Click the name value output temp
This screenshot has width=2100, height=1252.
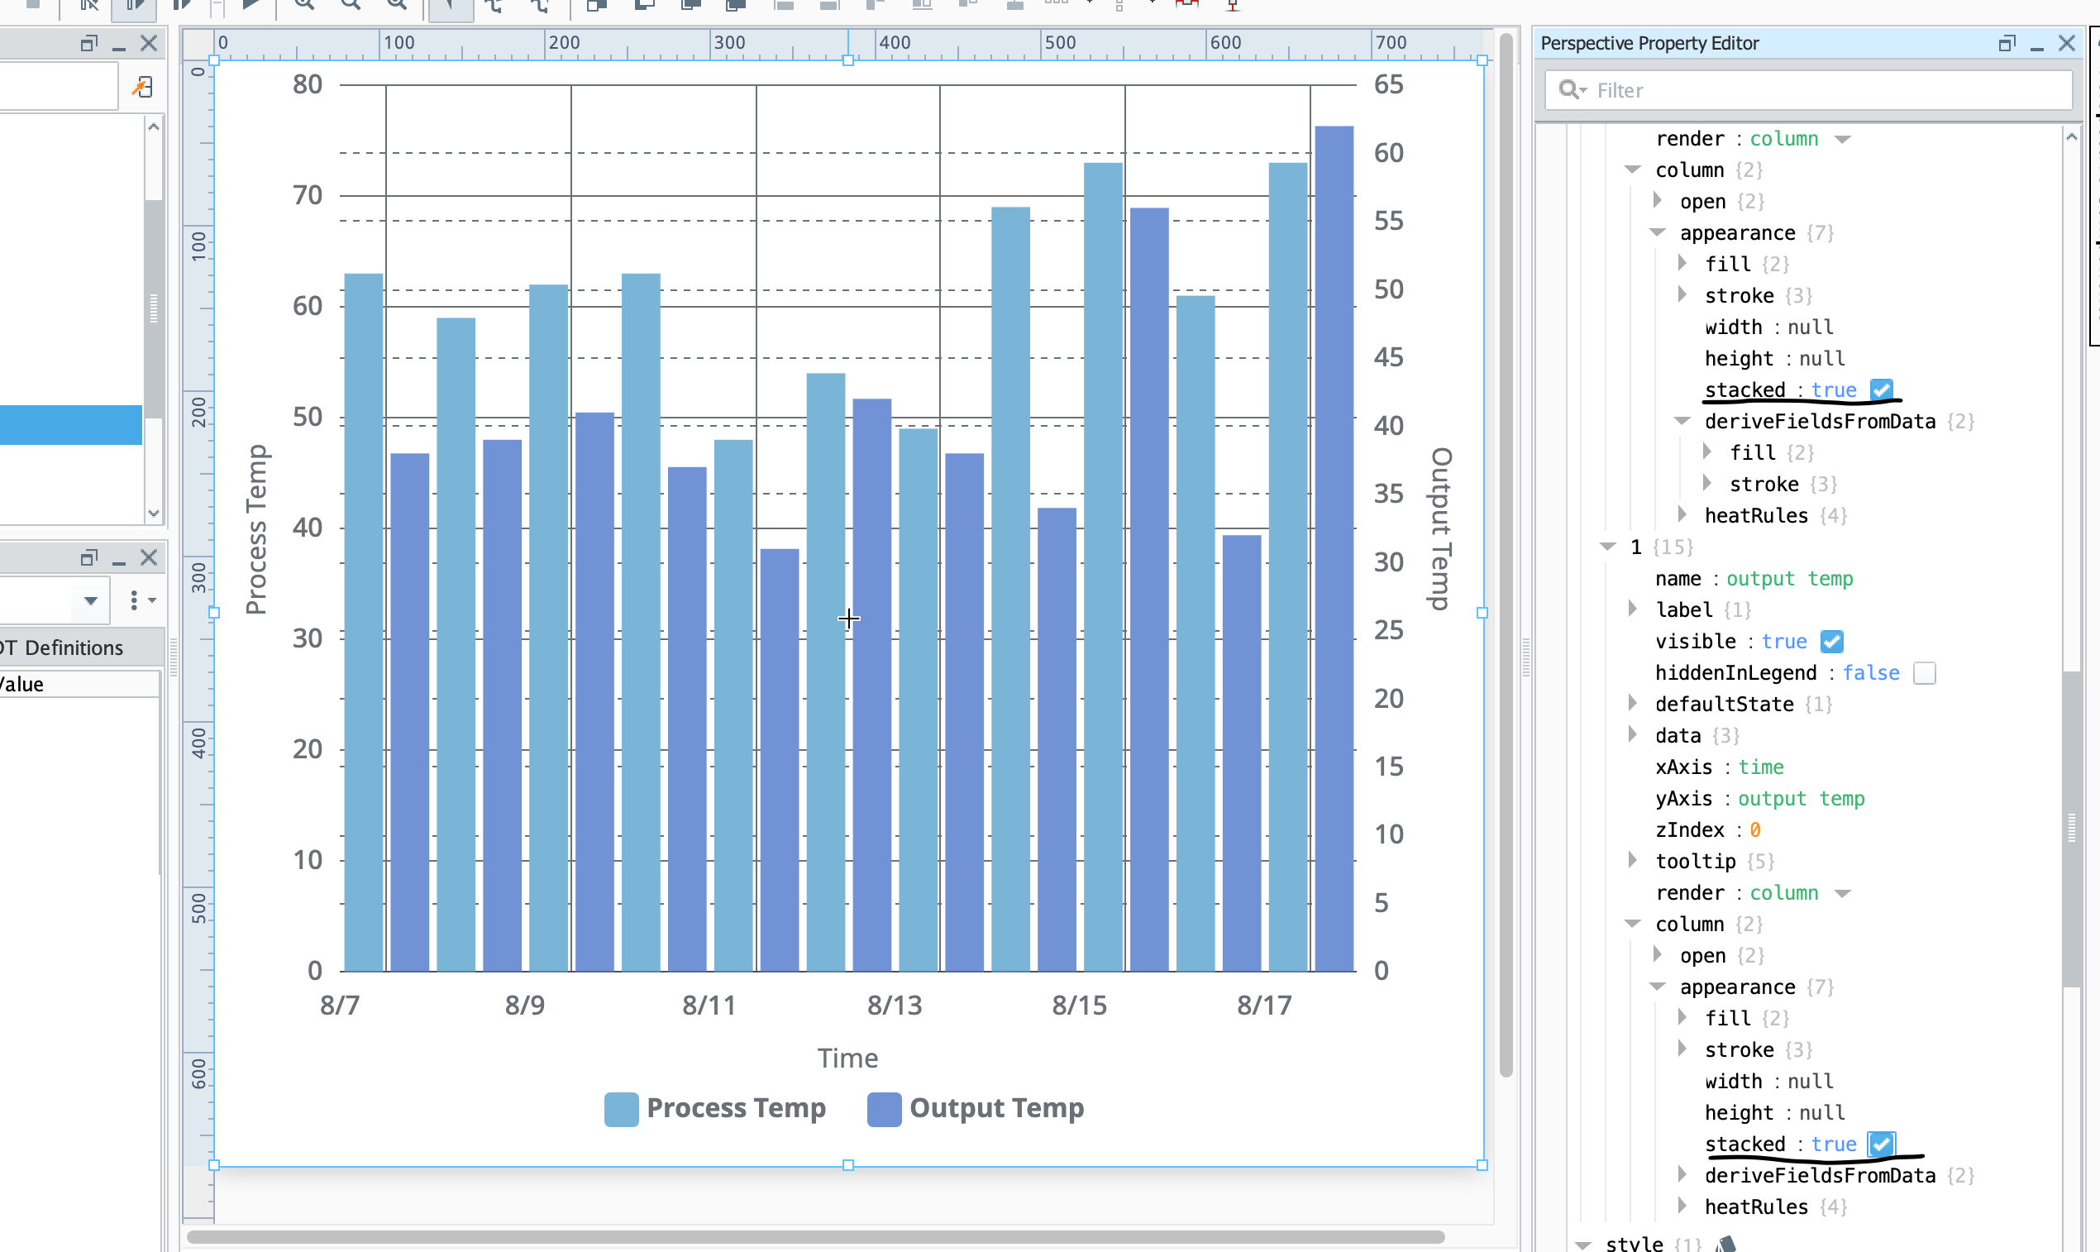coord(1789,579)
